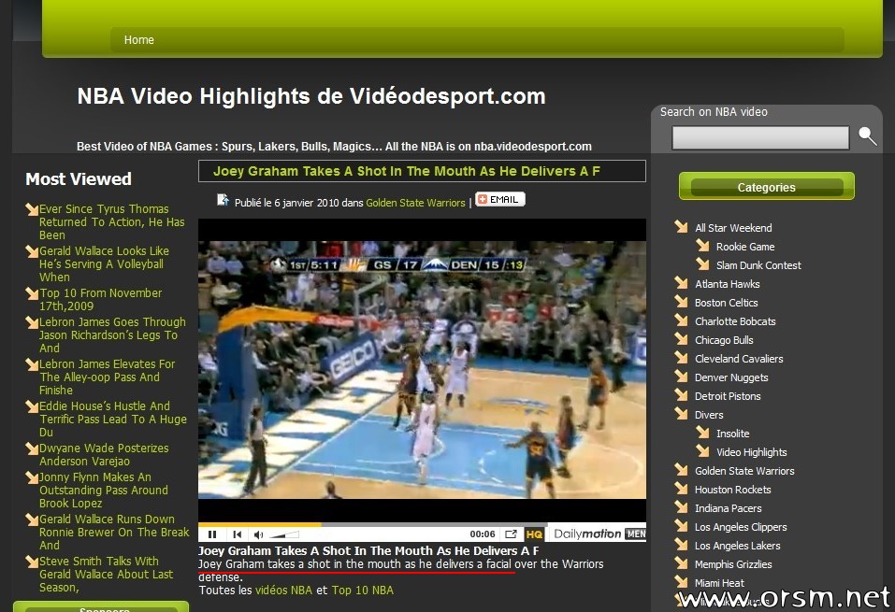Open the Houston Rockets category
The width and height of the screenshot is (895, 612).
tap(733, 490)
